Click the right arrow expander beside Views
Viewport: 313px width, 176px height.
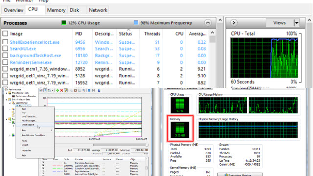pyautogui.click(x=234, y=23)
